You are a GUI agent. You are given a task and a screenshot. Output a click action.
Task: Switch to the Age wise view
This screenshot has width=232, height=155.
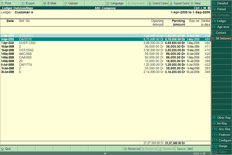[221, 27]
